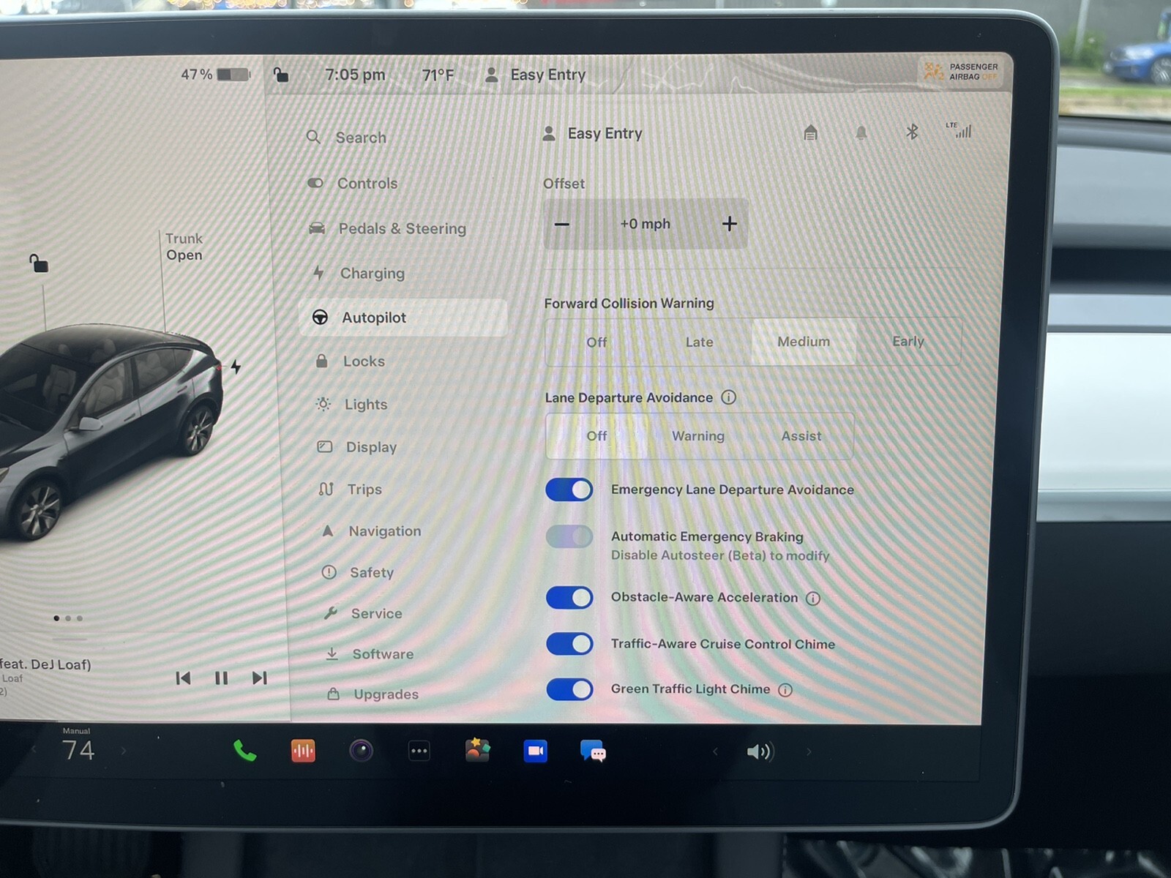Tap the Trunk Open button

[184, 247]
